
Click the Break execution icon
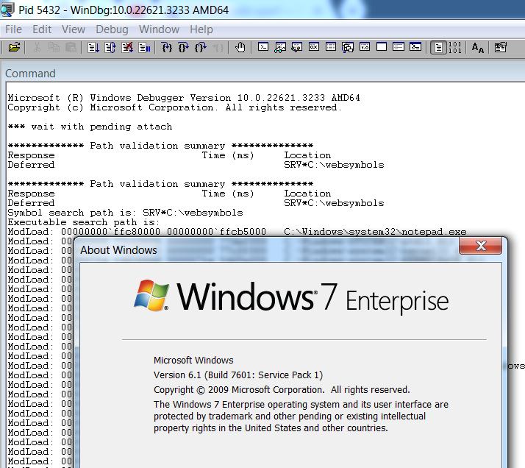[x=144, y=48]
